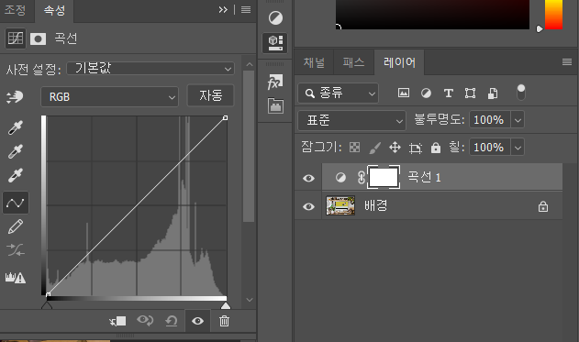The width and height of the screenshot is (579, 342).
Task: Click the curve's top-right white point
Action: tap(225, 117)
